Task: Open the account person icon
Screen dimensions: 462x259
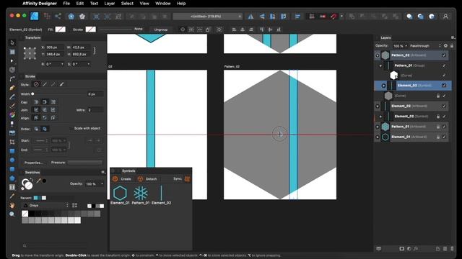Action: [445, 17]
